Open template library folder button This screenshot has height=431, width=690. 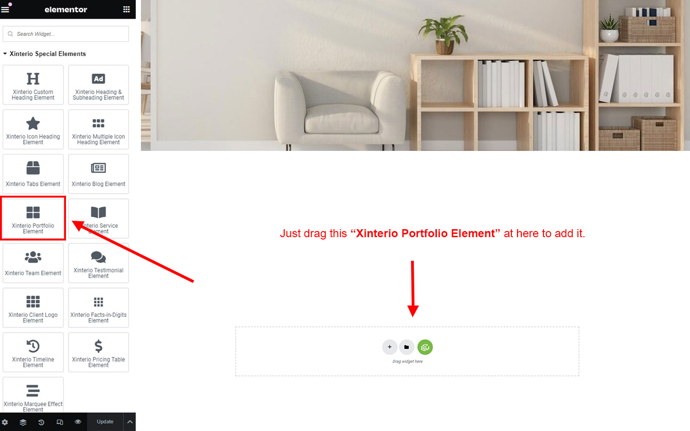pyautogui.click(x=407, y=347)
